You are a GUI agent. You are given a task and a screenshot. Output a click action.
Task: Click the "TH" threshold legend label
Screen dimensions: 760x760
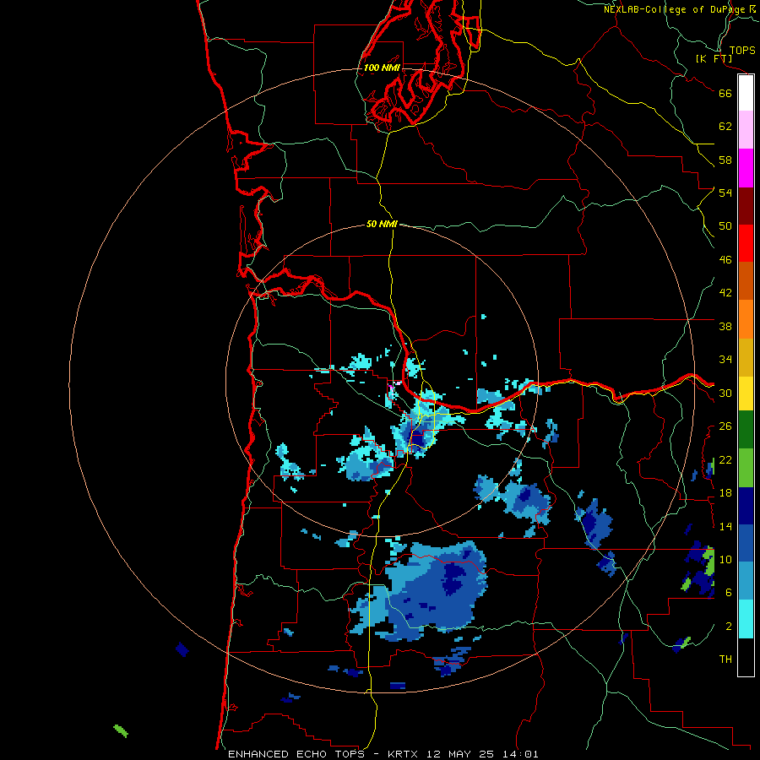click(x=725, y=660)
